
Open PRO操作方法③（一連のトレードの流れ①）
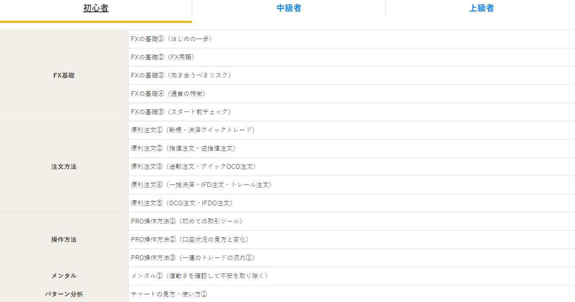(x=193, y=258)
